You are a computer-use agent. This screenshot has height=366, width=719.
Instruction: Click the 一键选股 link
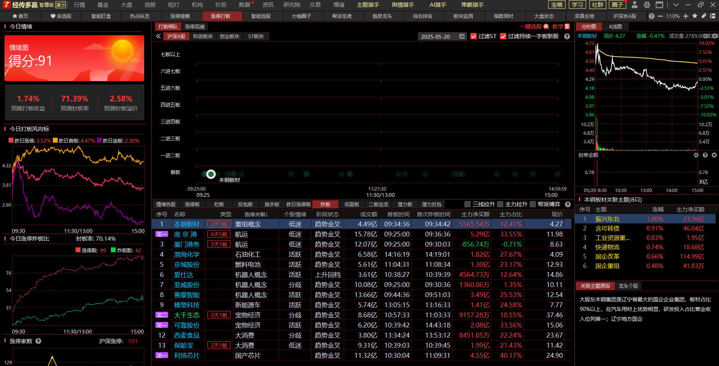point(530,27)
